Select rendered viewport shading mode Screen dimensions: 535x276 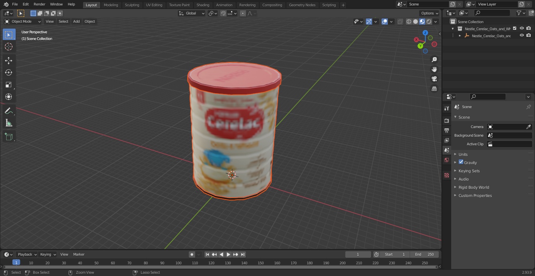point(429,22)
